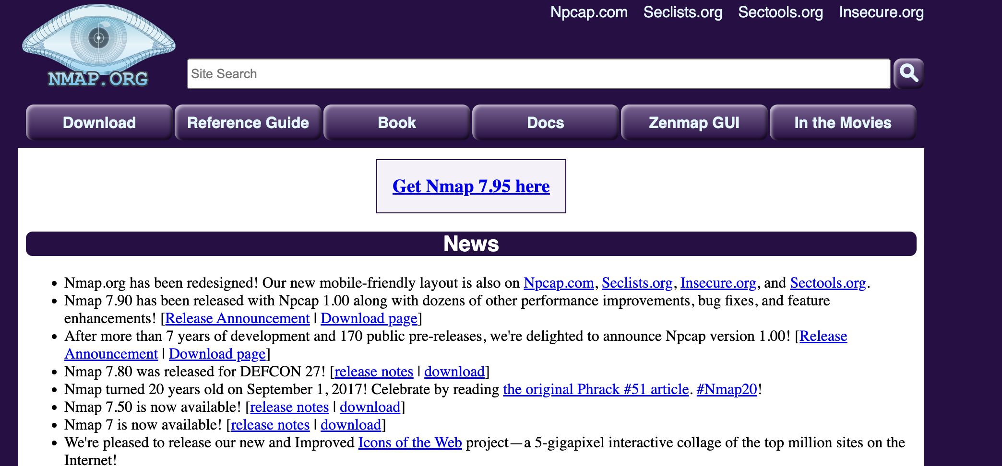Follow the Sectools.org link in news
The image size is (1002, 466).
click(x=828, y=283)
